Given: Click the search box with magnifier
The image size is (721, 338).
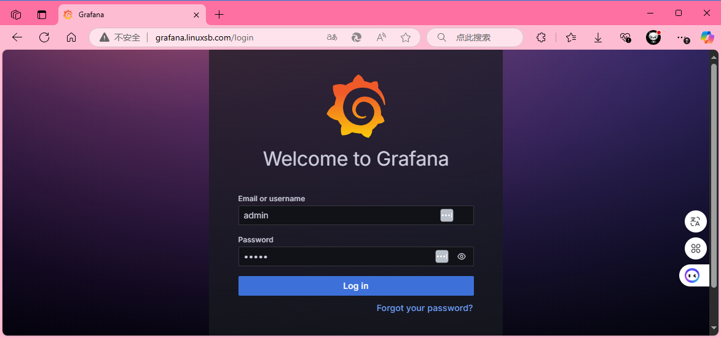Looking at the screenshot, I should [x=475, y=37].
